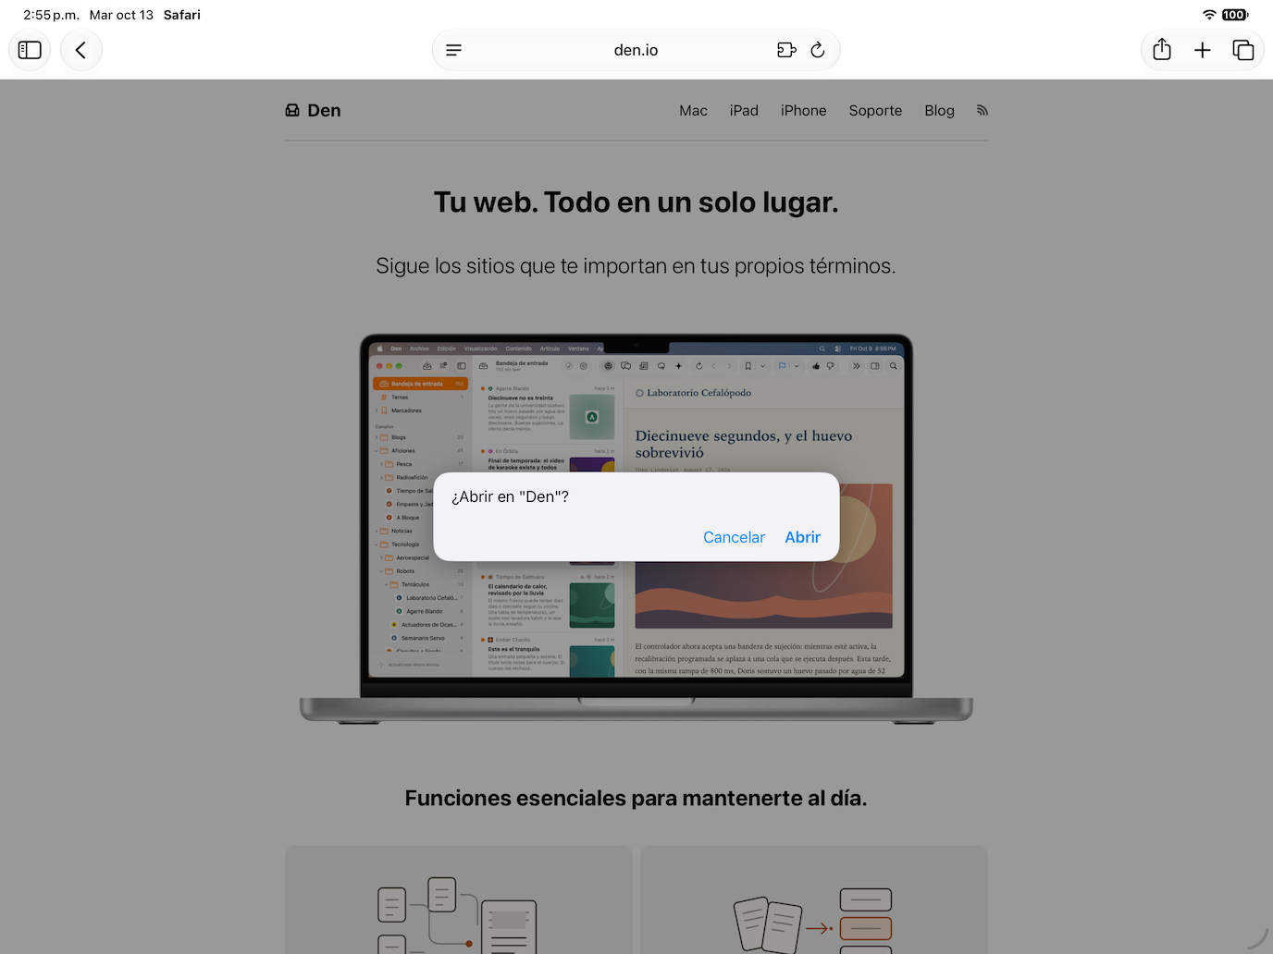
Task: Open the Mac page link
Action: tap(693, 110)
